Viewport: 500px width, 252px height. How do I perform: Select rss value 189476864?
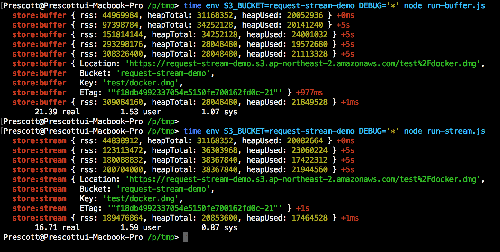tap(123, 218)
